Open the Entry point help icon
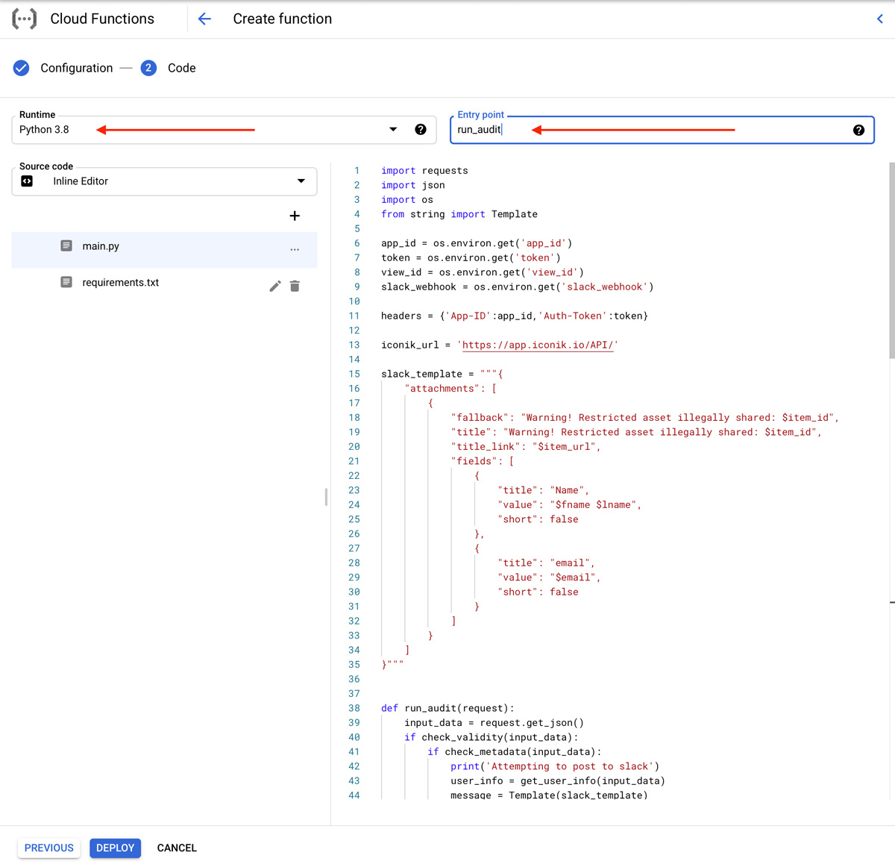 click(x=858, y=131)
